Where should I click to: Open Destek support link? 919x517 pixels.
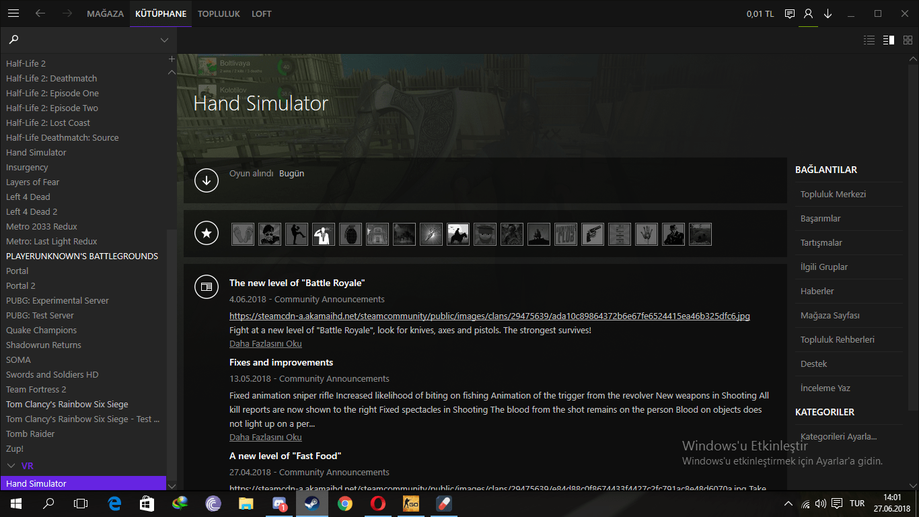tap(814, 364)
